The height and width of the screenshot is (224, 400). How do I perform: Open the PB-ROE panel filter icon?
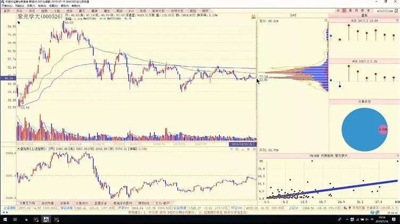tap(397, 156)
